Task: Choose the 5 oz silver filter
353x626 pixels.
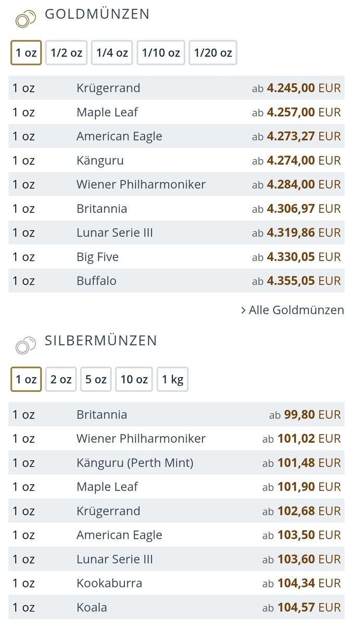Action: tap(96, 379)
